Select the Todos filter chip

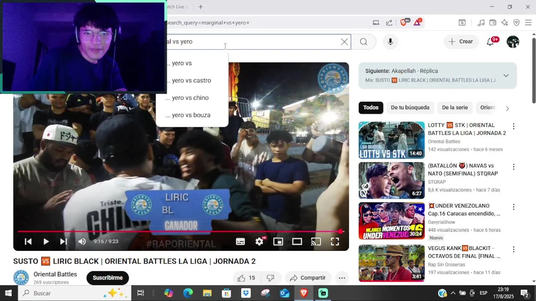point(371,107)
